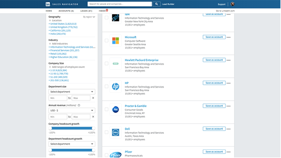This screenshot has height=158, width=281.
Task: Clear the Annual revenue range
Action: point(93,117)
